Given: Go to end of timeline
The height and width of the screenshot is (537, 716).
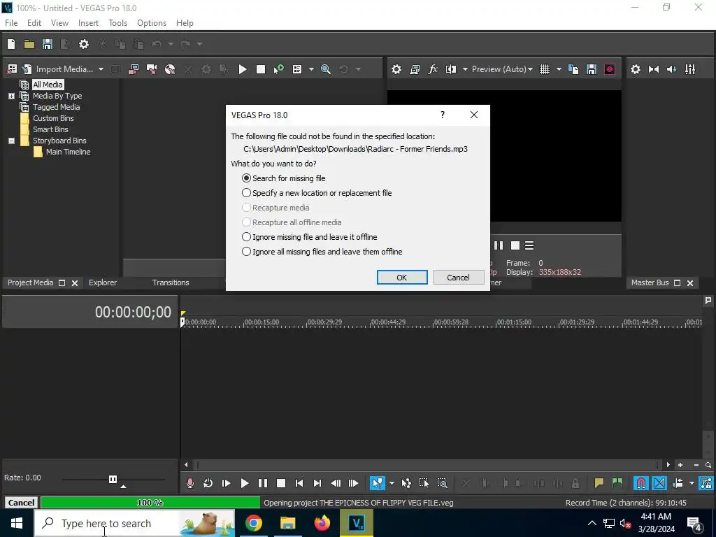Looking at the screenshot, I should (317, 483).
